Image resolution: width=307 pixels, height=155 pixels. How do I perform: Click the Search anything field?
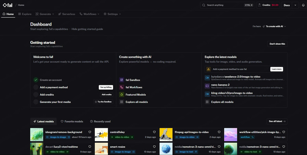[x=227, y=5]
